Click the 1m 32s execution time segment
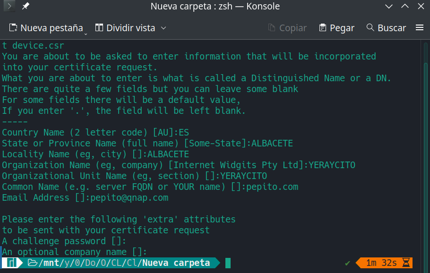The image size is (430, 273). (x=381, y=263)
